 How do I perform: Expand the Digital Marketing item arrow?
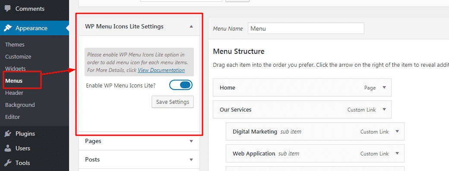coord(397,132)
